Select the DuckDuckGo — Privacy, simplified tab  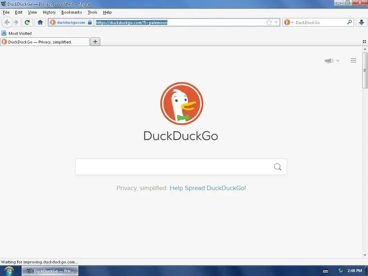[x=45, y=42]
